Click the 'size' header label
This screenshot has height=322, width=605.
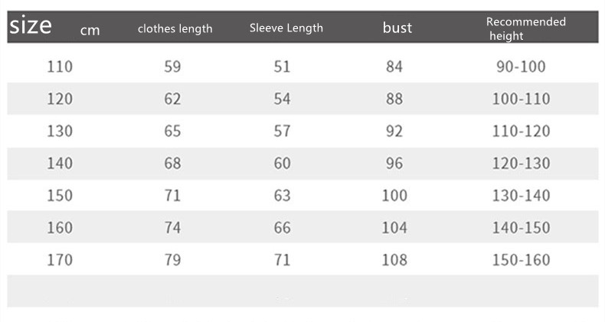click(x=30, y=26)
